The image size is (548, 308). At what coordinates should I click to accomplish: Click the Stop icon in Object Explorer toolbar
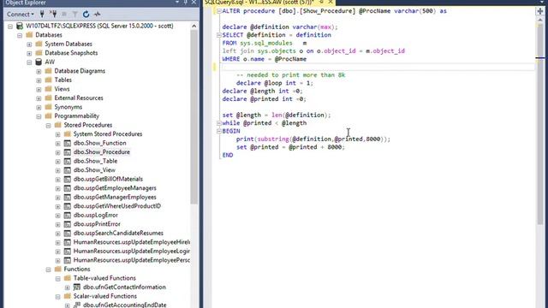(x=64, y=15)
